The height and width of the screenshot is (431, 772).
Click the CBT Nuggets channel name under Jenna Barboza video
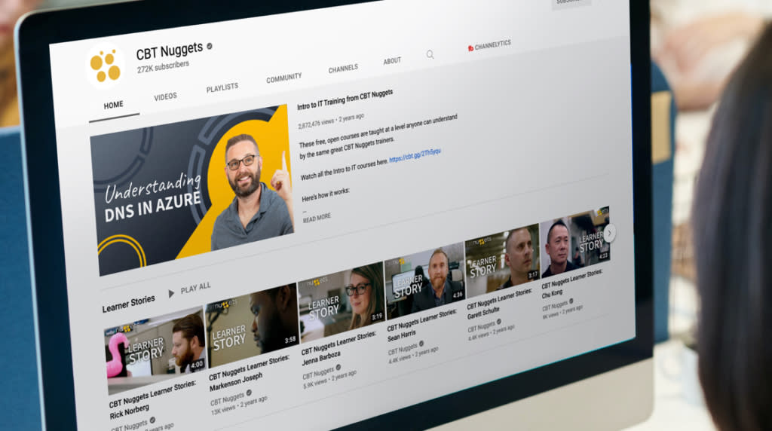point(319,373)
